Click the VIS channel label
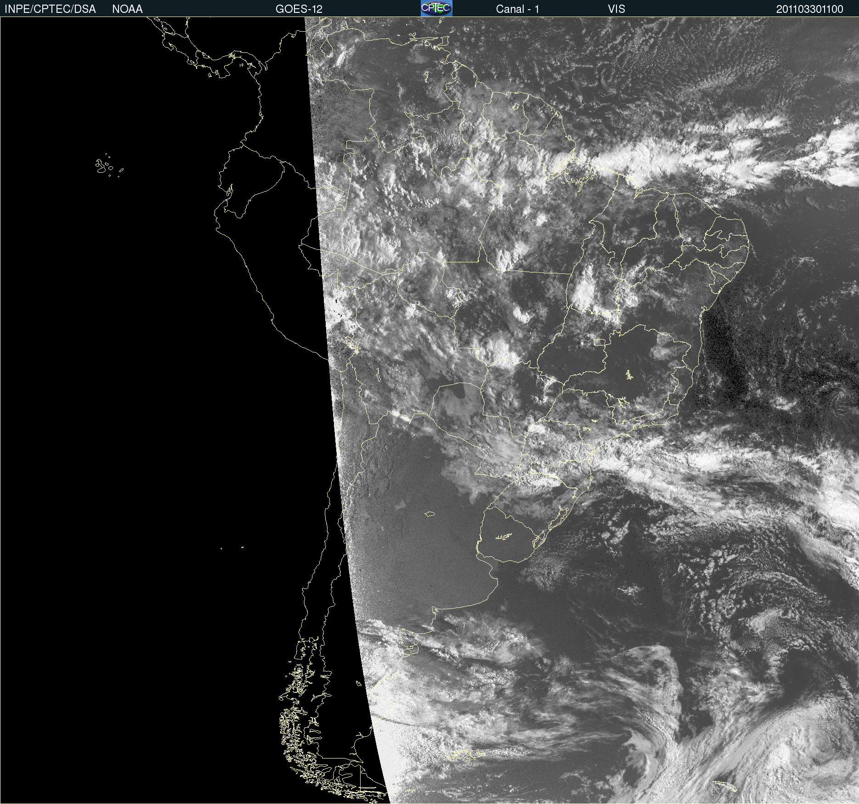Screen dimensions: 859x804 616,9
